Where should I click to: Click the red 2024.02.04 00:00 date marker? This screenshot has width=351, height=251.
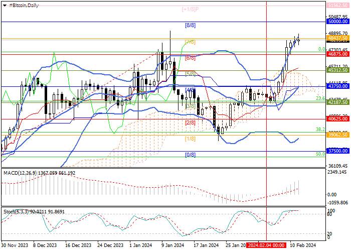point(266,245)
